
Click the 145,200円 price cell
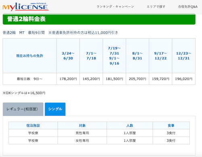[x=91, y=79]
